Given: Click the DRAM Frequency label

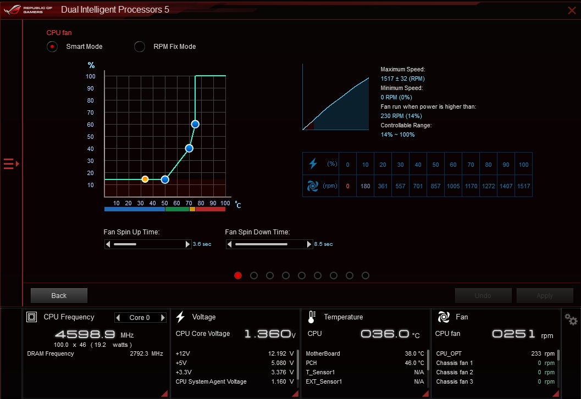Looking at the screenshot, I should [51, 353].
